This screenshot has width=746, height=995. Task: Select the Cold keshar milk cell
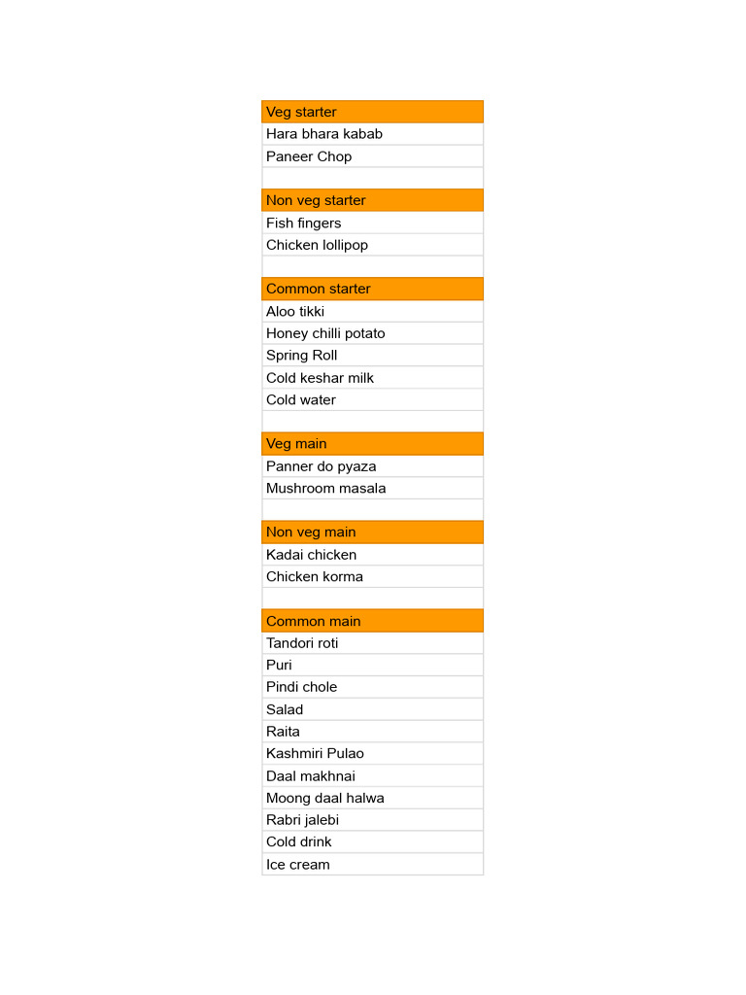(x=372, y=378)
